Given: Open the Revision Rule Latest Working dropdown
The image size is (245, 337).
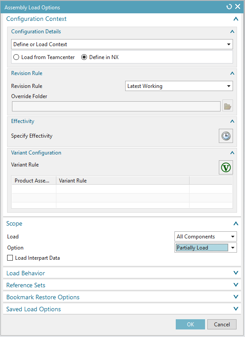Looking at the screenshot, I should (179, 86).
